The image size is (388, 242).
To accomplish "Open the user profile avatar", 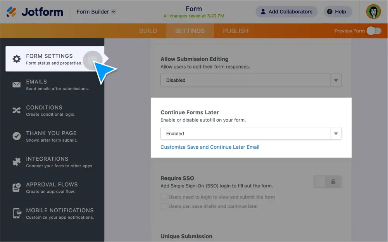I will tap(373, 12).
